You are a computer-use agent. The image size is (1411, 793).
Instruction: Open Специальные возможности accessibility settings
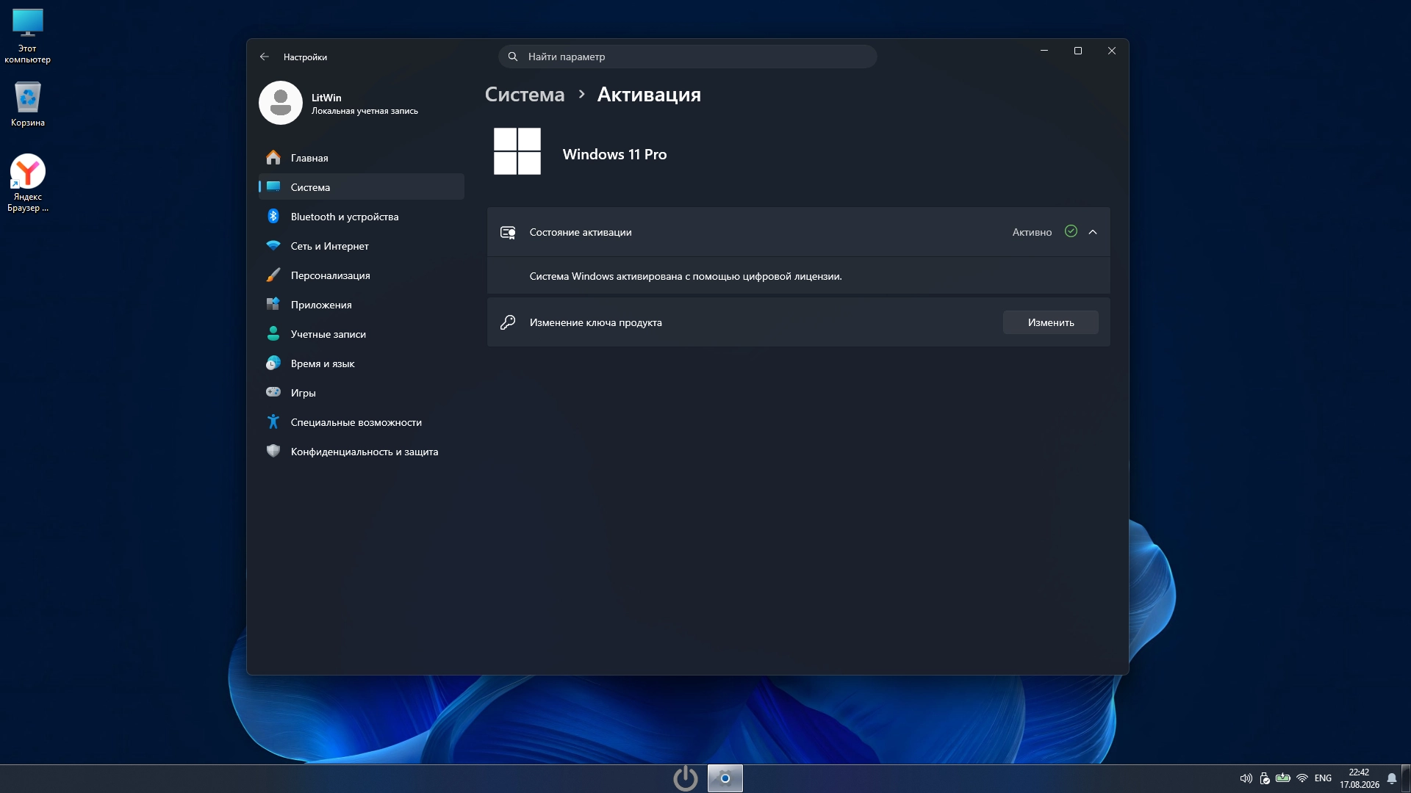click(x=362, y=422)
